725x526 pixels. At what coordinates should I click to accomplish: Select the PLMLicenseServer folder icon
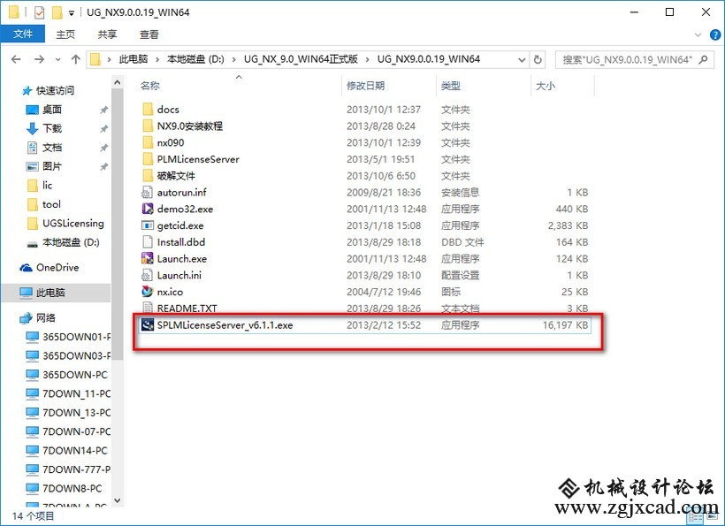coord(148,159)
